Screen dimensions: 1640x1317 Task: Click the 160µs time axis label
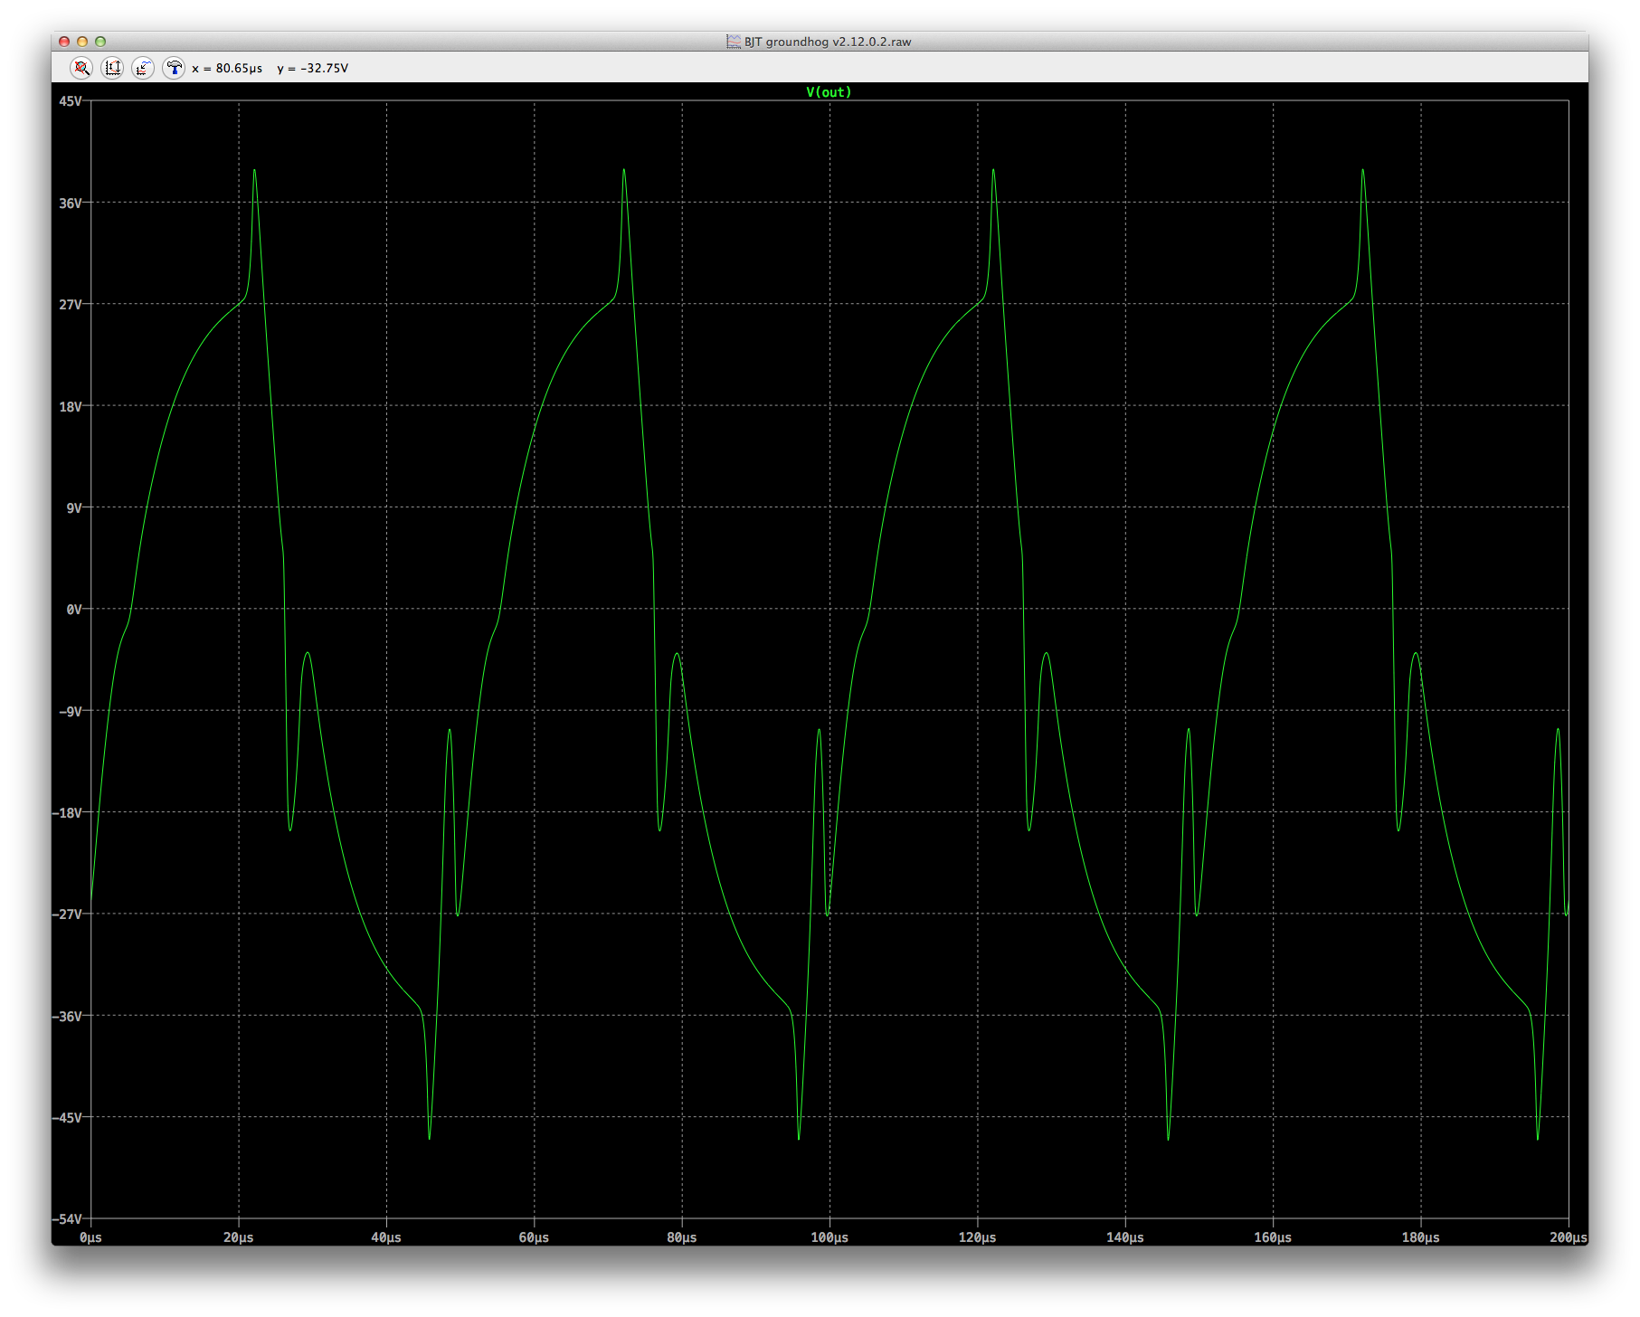pos(1273,1237)
